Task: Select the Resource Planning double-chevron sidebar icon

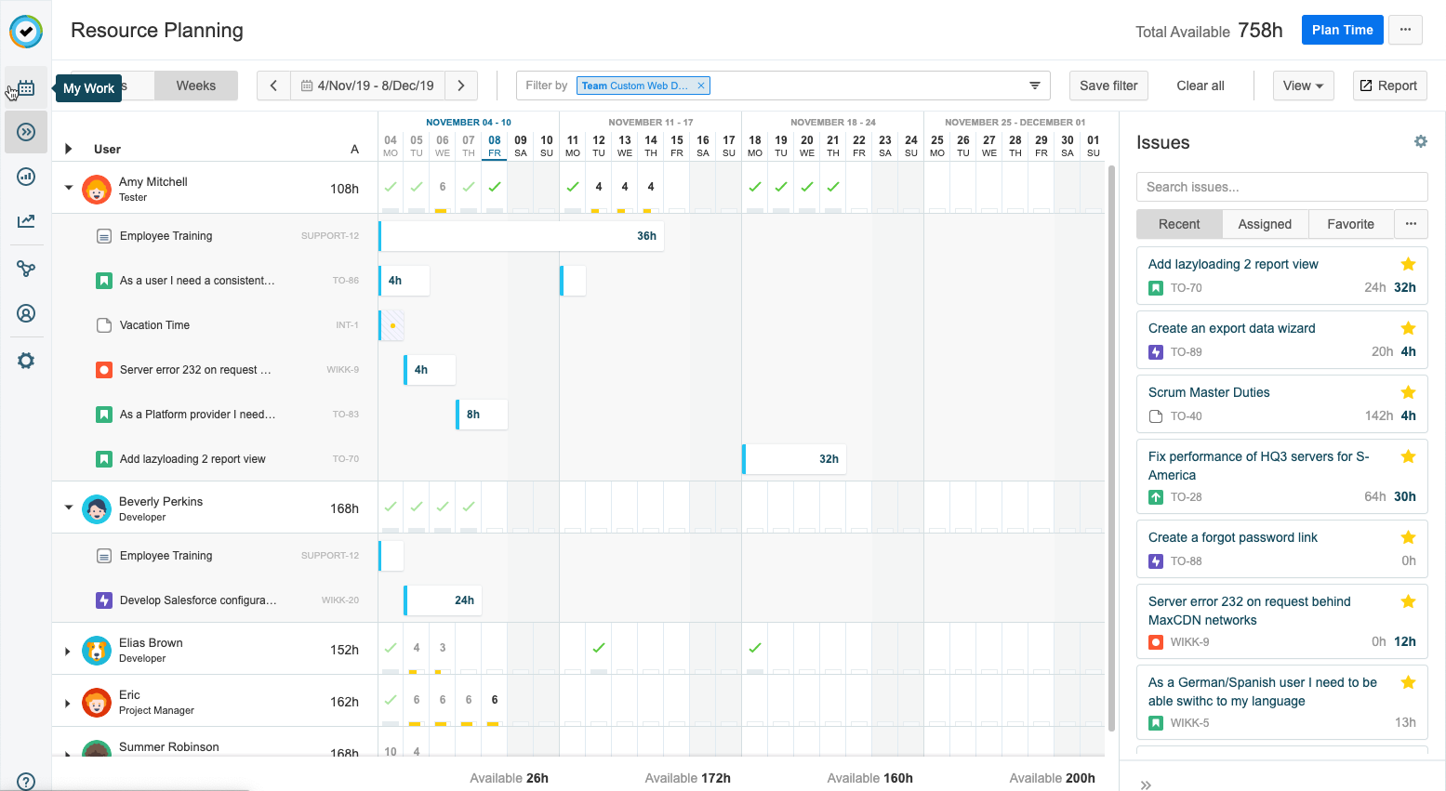Action: [25, 131]
